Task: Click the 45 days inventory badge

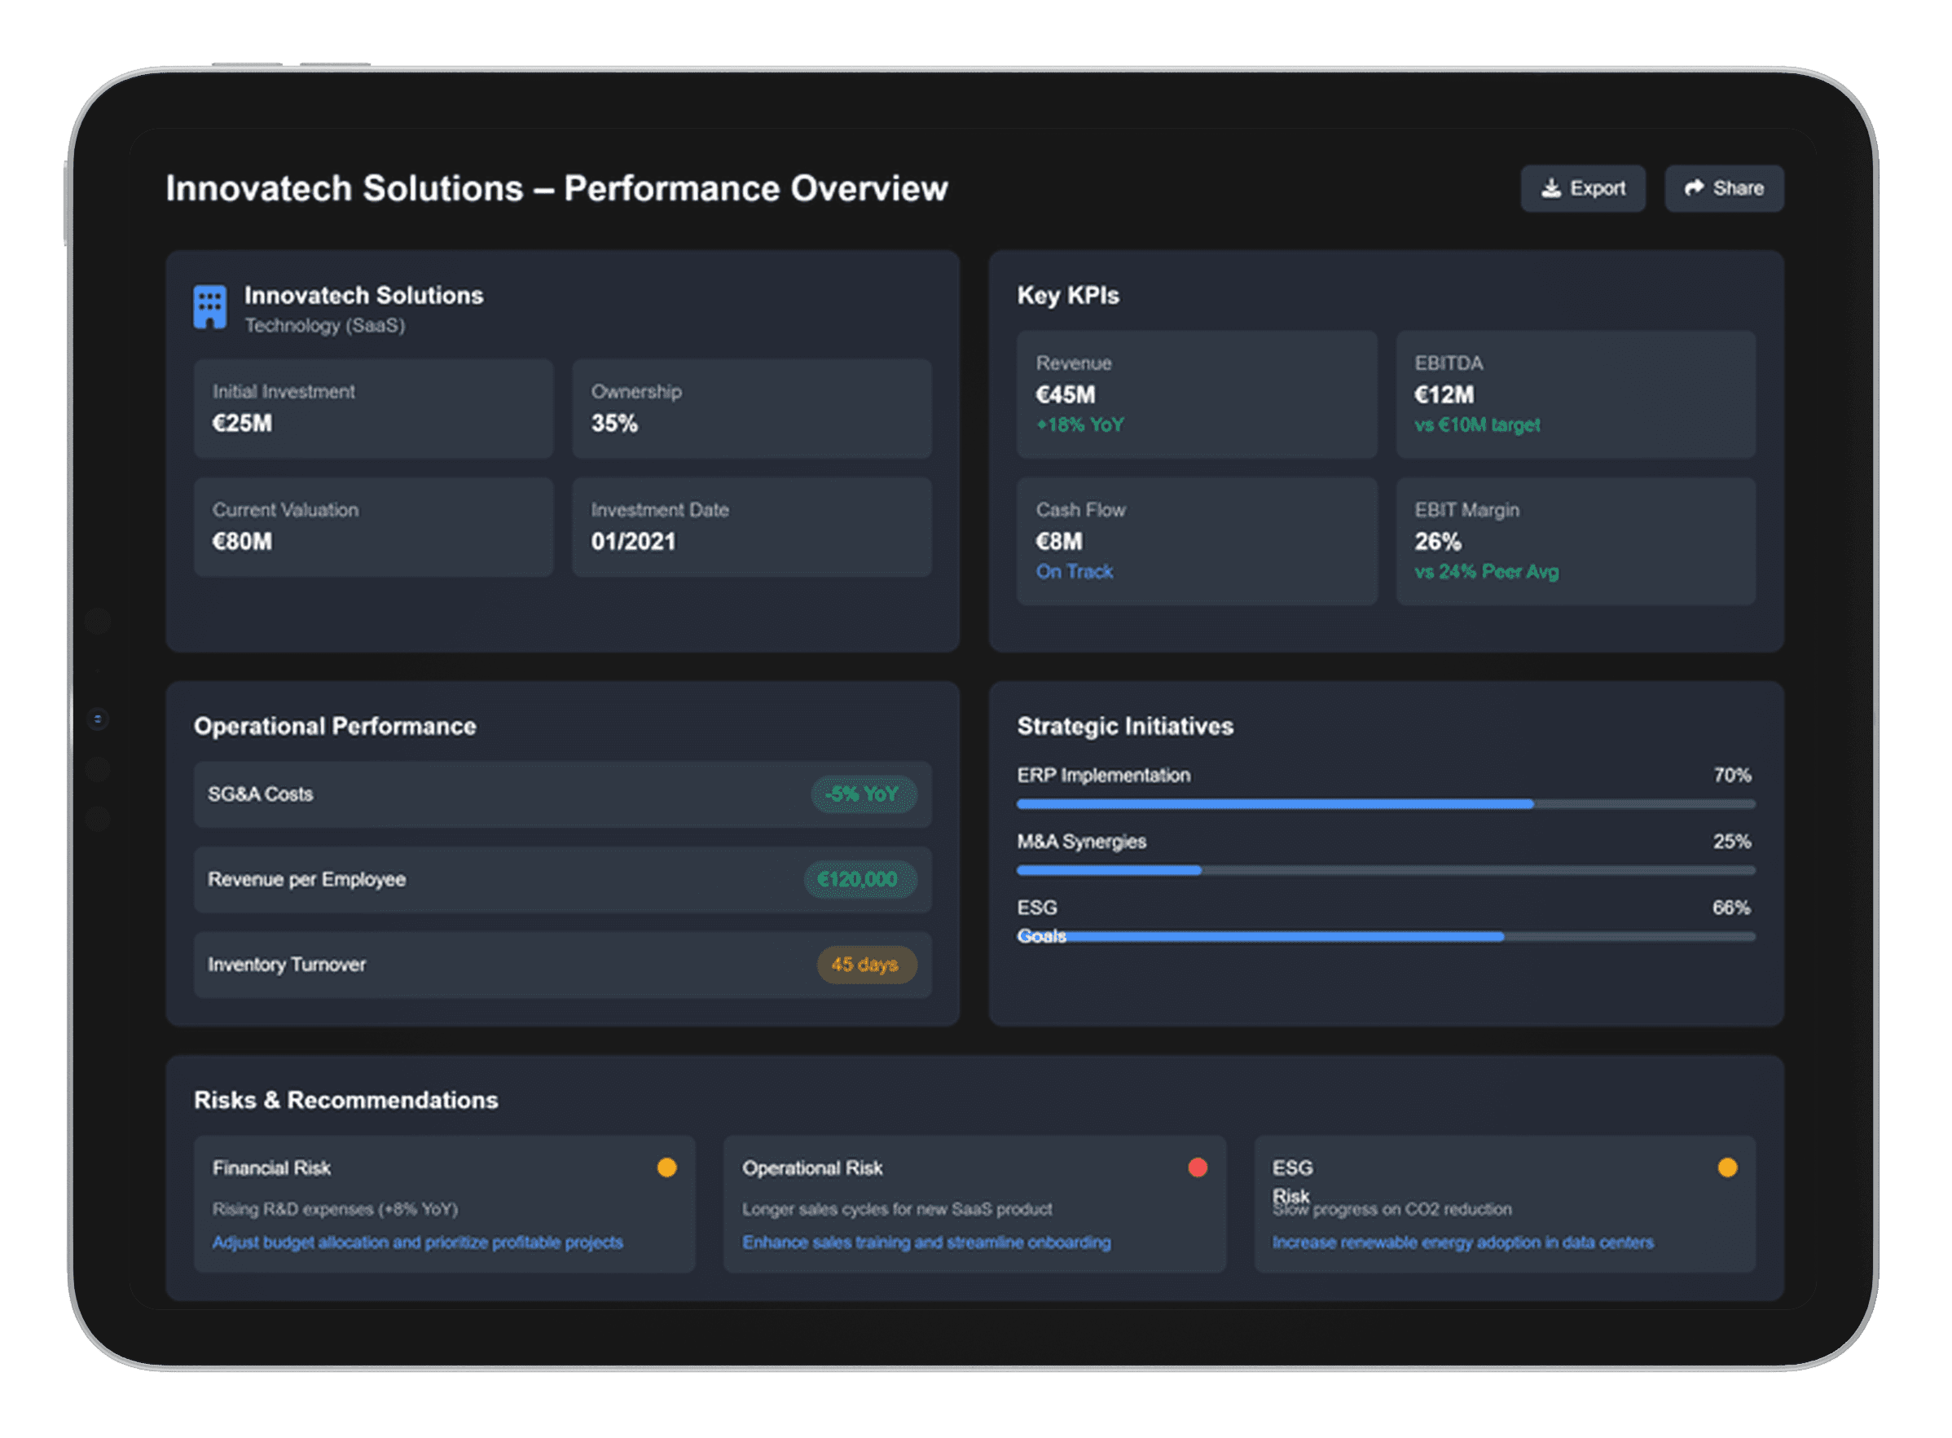Action: [866, 965]
